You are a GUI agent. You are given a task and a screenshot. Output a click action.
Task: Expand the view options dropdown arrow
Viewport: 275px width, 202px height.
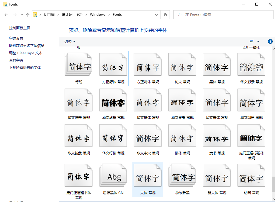click(258, 42)
